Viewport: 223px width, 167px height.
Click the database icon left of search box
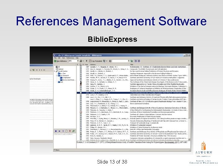(x=110, y=61)
